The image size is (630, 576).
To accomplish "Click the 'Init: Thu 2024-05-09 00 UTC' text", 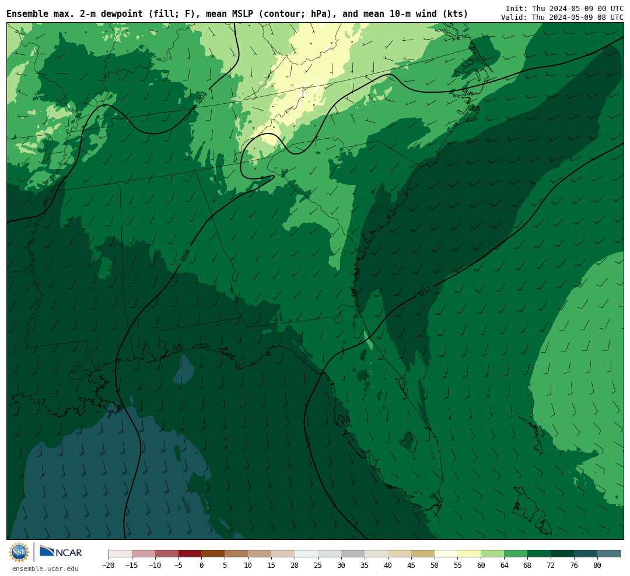I will click(x=565, y=8).
